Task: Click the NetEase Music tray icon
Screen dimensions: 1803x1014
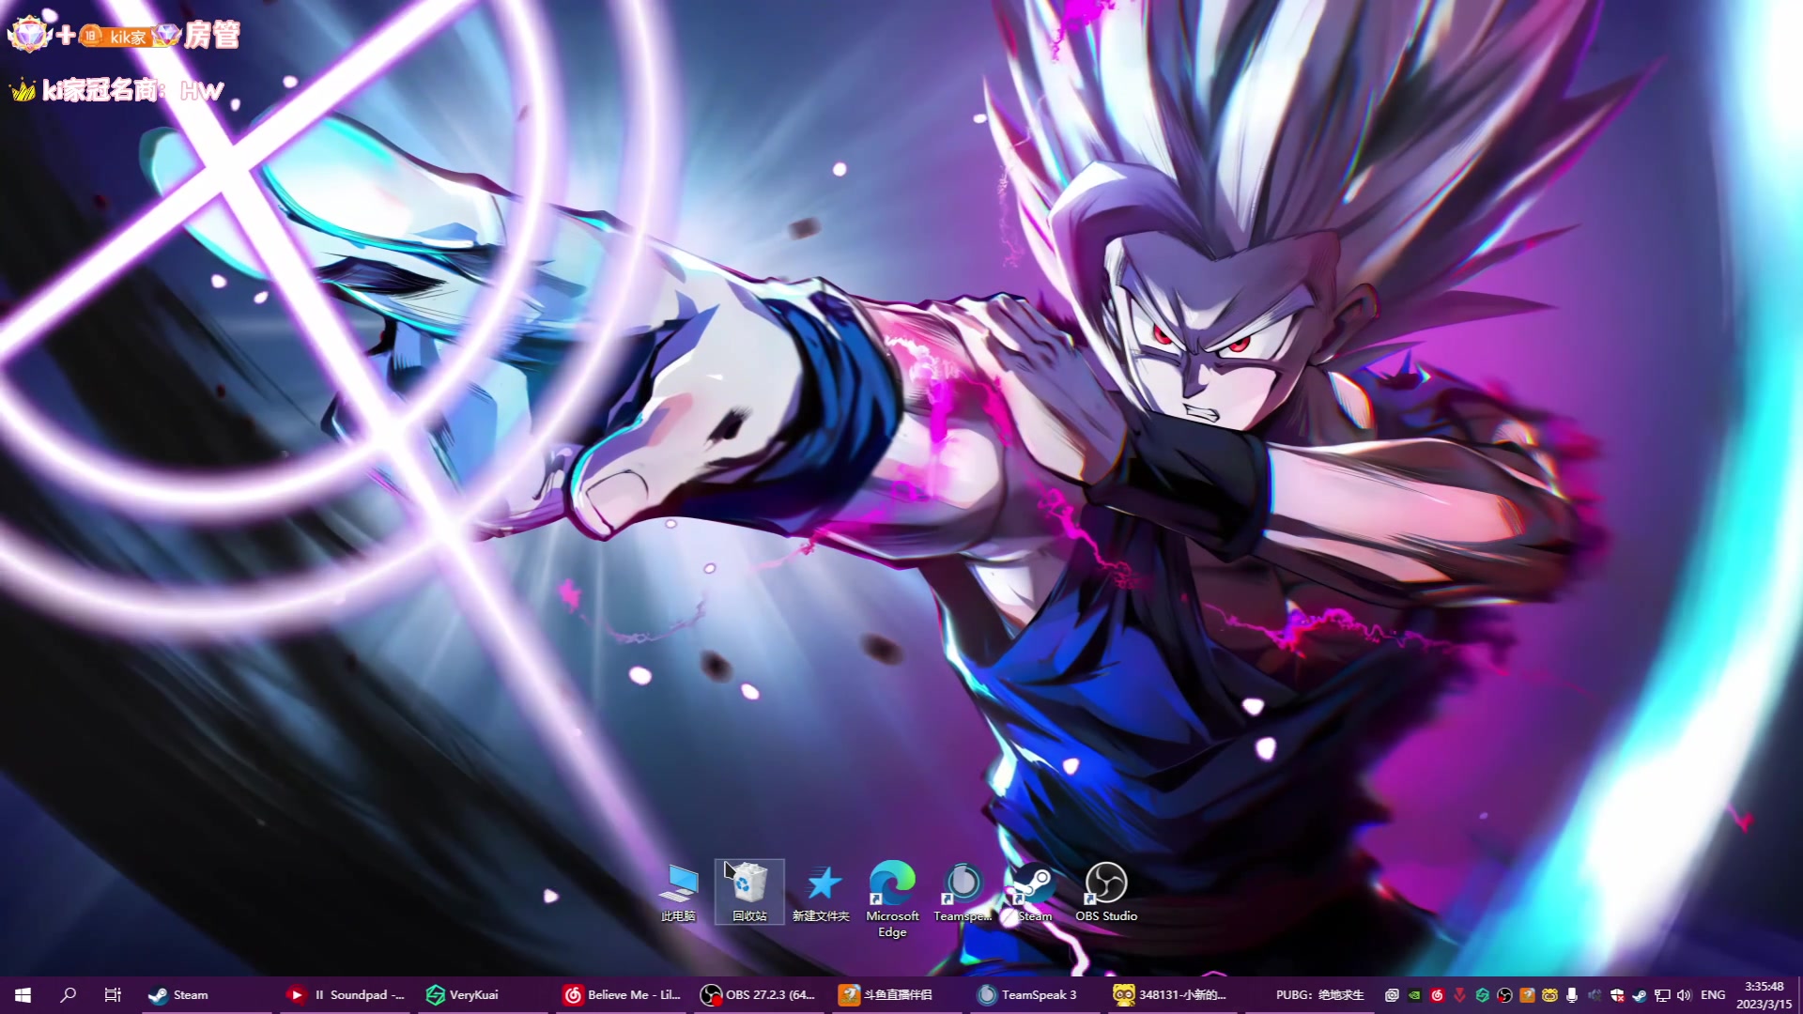Action: (x=1437, y=995)
